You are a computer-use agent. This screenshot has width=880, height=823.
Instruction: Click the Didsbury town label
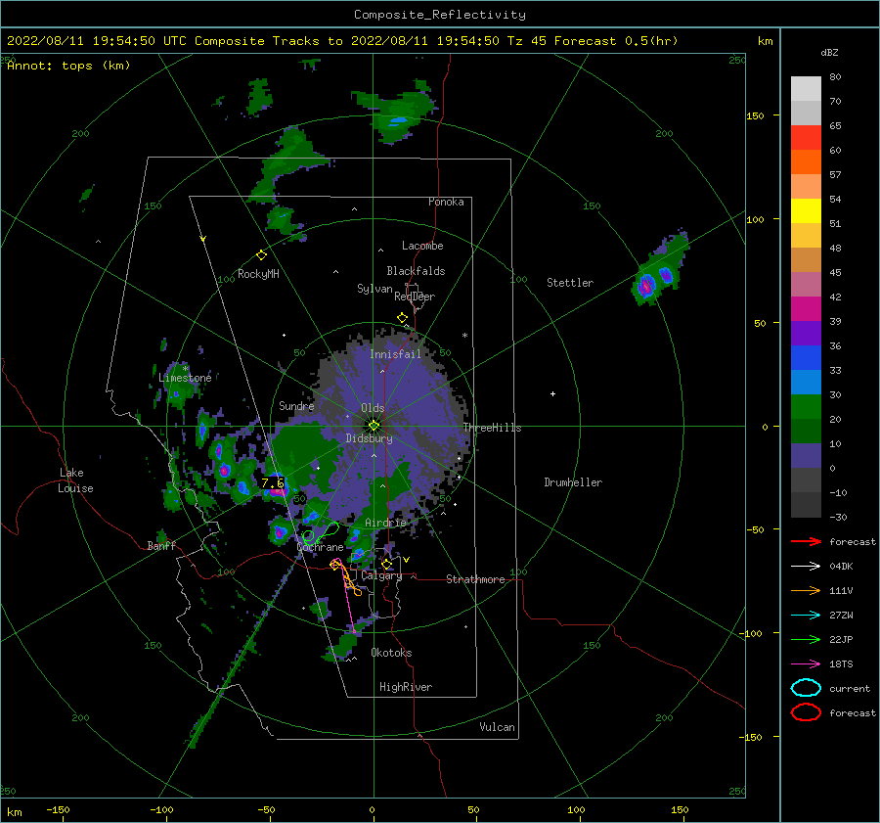click(x=369, y=438)
